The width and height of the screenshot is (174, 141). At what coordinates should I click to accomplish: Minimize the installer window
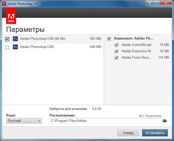(150, 3)
